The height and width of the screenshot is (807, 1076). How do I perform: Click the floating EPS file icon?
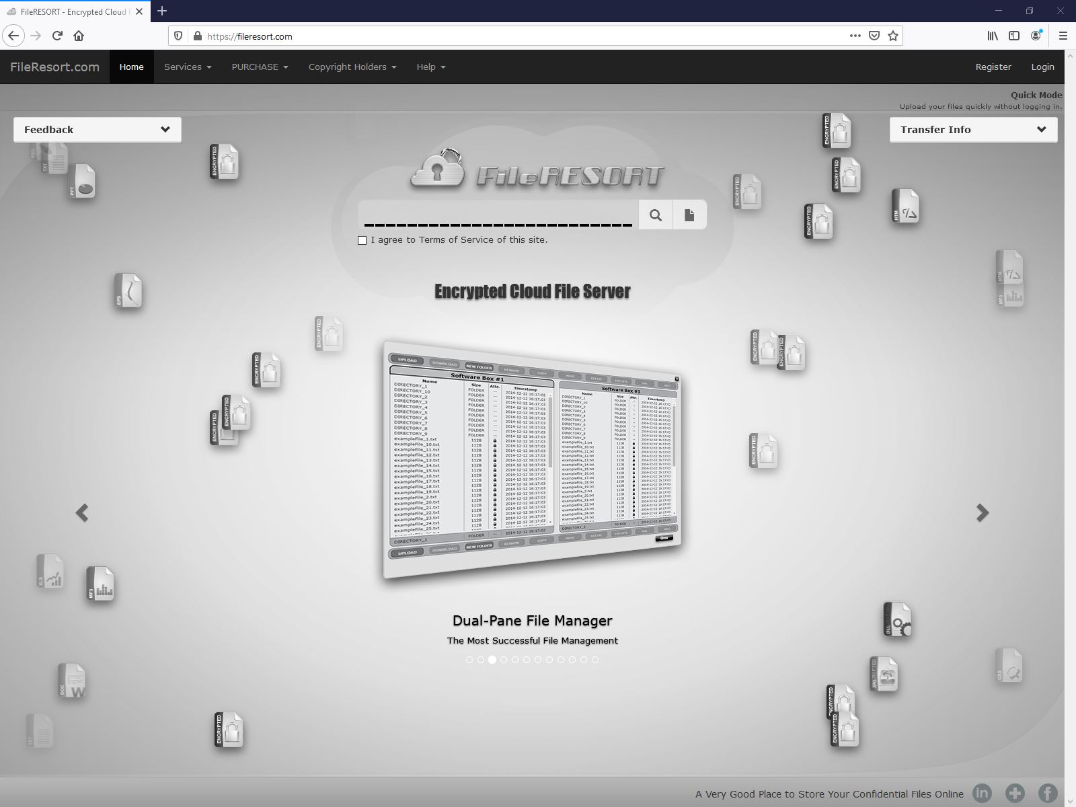pyautogui.click(x=128, y=291)
